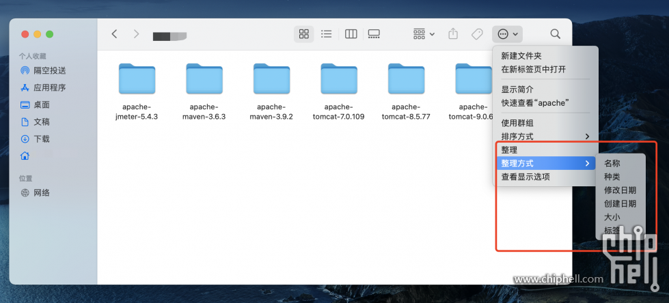Choose 显示简介 from the menu
The image size is (669, 303).
[x=545, y=90]
